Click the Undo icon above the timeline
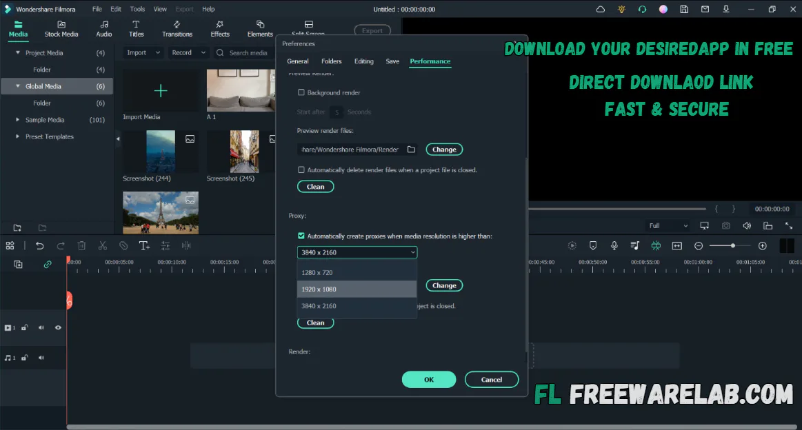Viewport: 802px width, 430px height. tap(40, 245)
